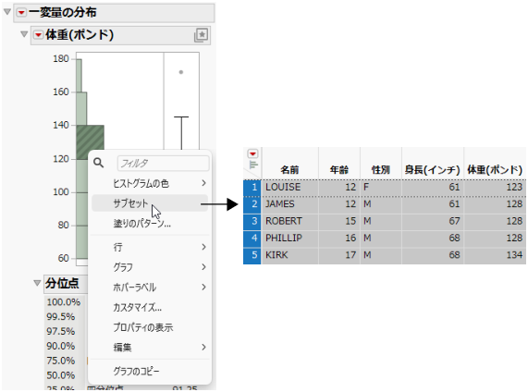The height and width of the screenshot is (392, 528).
Task: Open the red triangle menu of 一変量の分布
Action: (x=21, y=13)
